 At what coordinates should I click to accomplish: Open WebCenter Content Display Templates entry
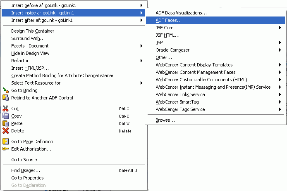coord(215,65)
